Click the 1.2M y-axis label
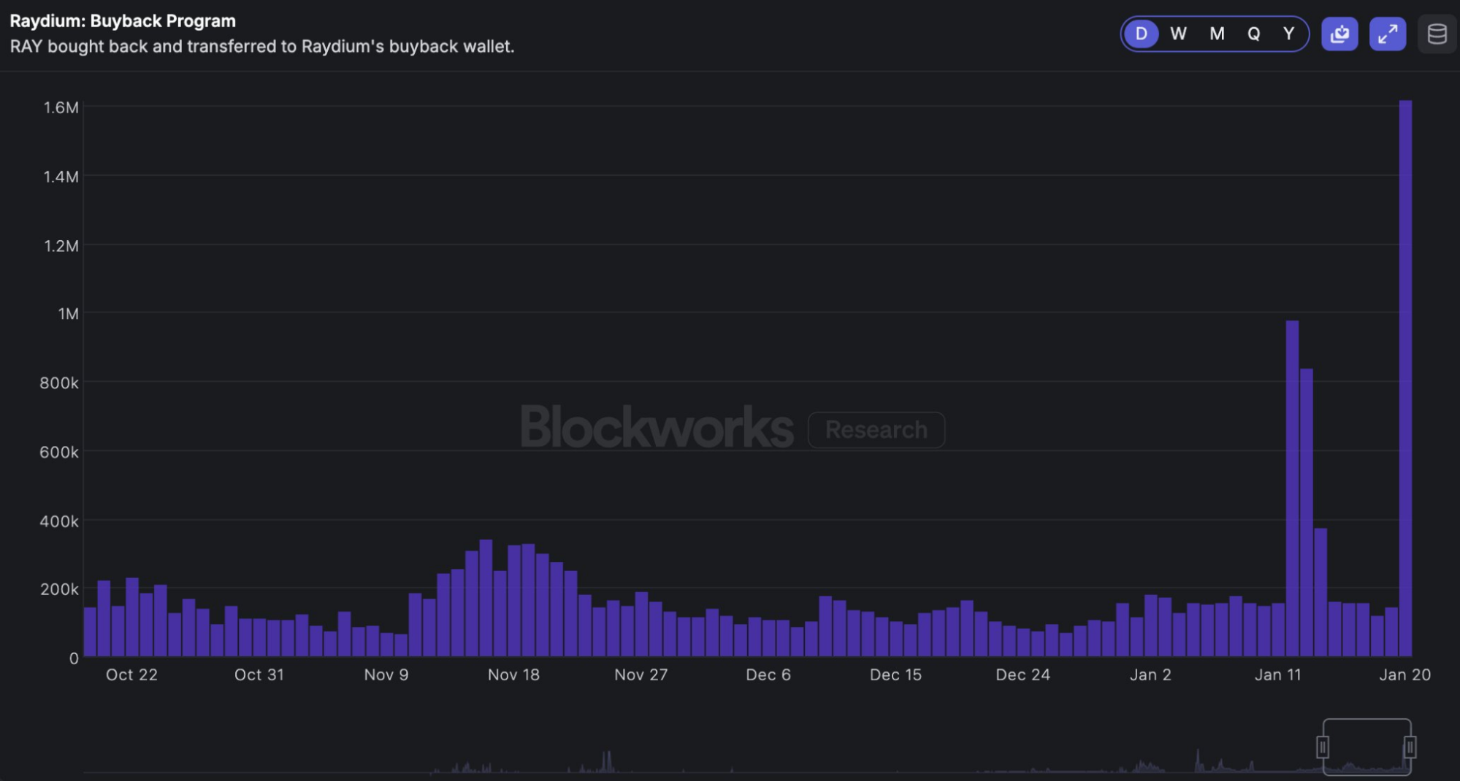The image size is (1460, 781). (61, 246)
